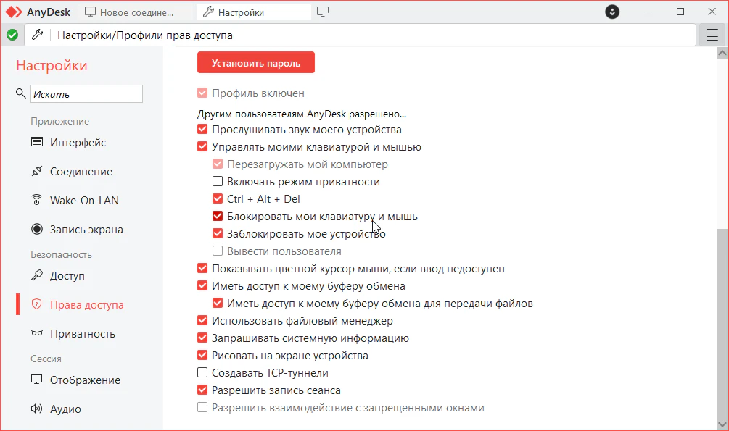Click the scrollbar down arrow
Image resolution: width=729 pixels, height=431 pixels.
coord(722,423)
